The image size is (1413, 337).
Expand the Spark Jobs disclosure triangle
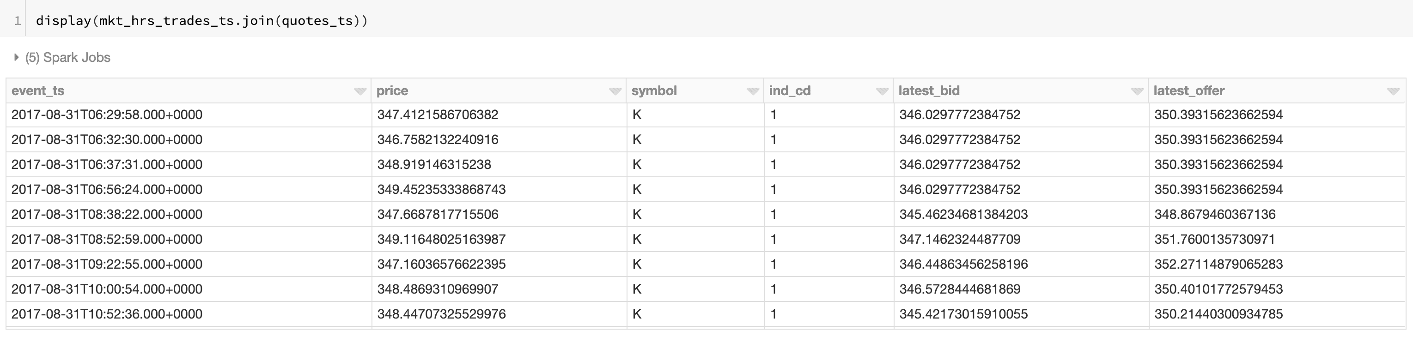pos(17,57)
